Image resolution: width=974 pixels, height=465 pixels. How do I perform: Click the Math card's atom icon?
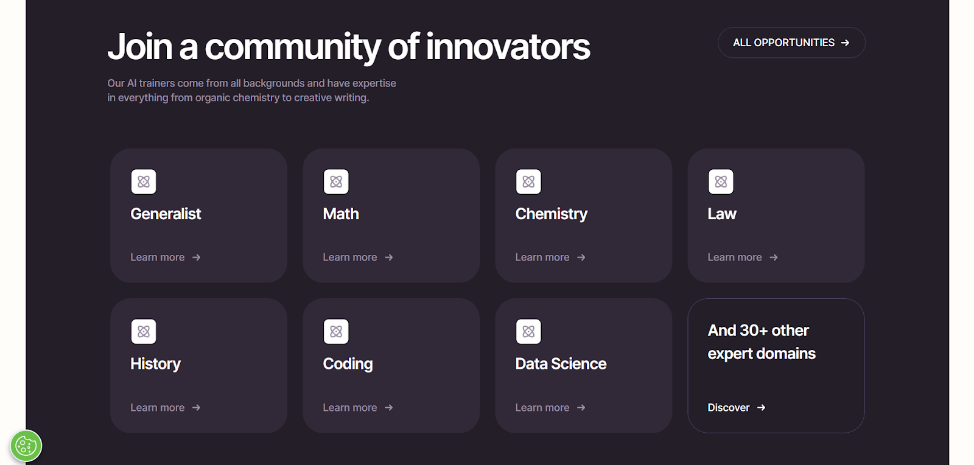pyautogui.click(x=337, y=181)
